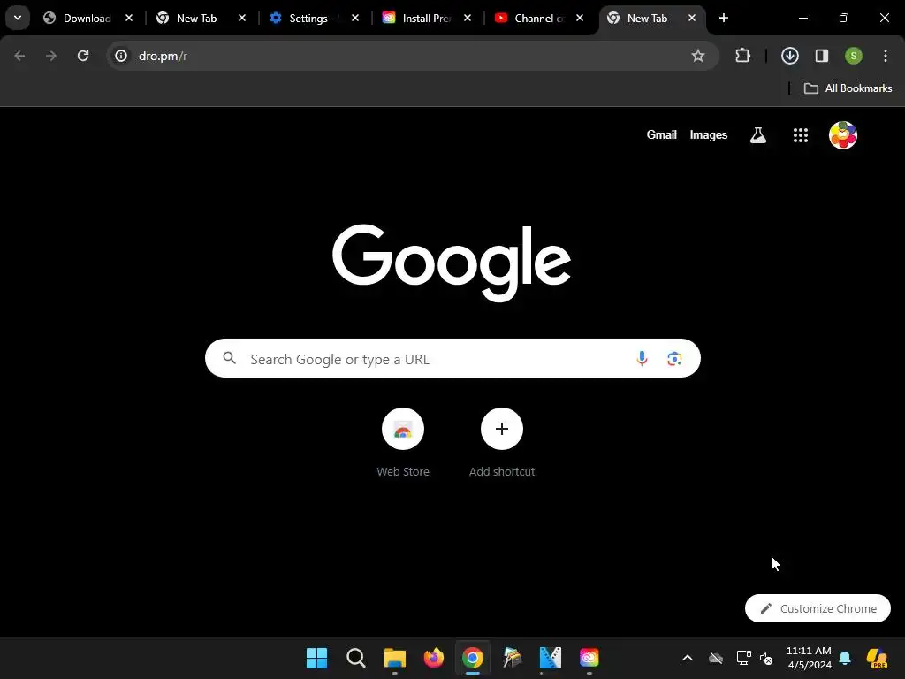The image size is (905, 679).
Task: Close the active New Tab tab
Action: point(691,18)
